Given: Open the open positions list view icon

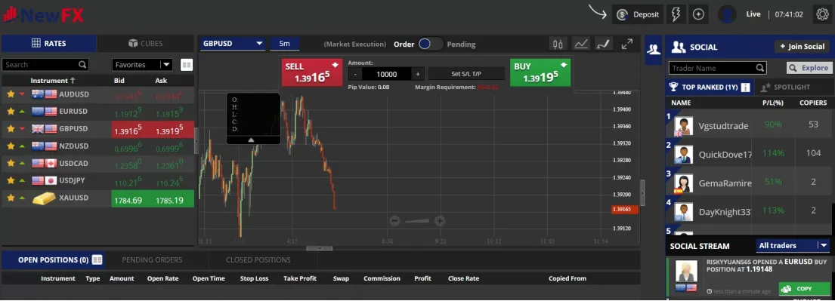Looking at the screenshot, I should 97,260.
